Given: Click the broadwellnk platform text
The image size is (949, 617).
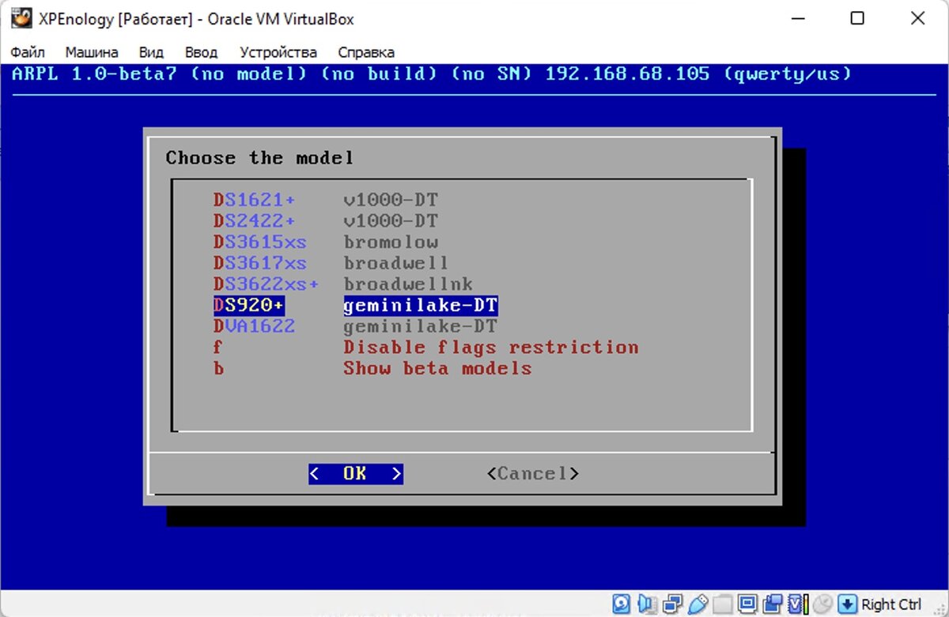Looking at the screenshot, I should click(x=408, y=284).
